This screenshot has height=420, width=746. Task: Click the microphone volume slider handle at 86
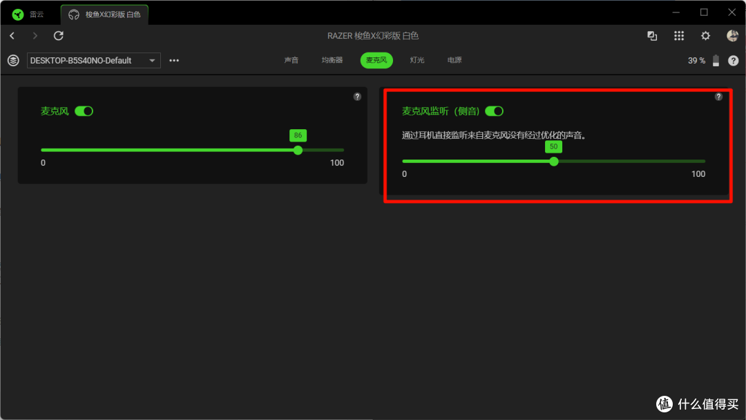tap(298, 151)
